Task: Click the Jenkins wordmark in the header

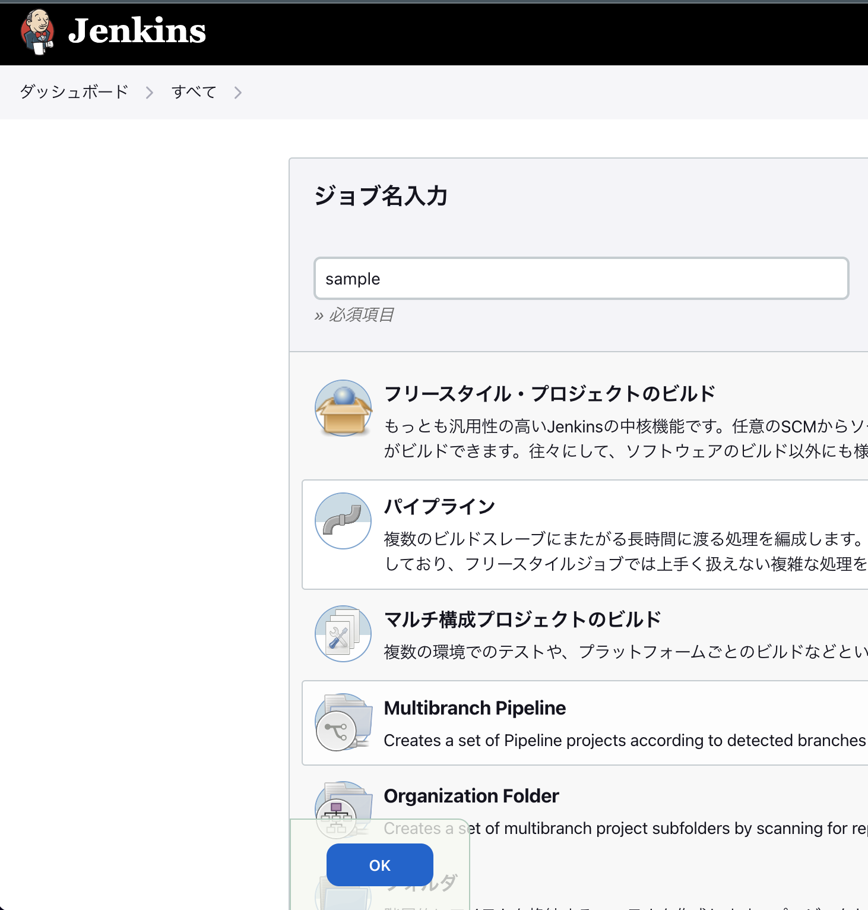Action: tap(137, 32)
